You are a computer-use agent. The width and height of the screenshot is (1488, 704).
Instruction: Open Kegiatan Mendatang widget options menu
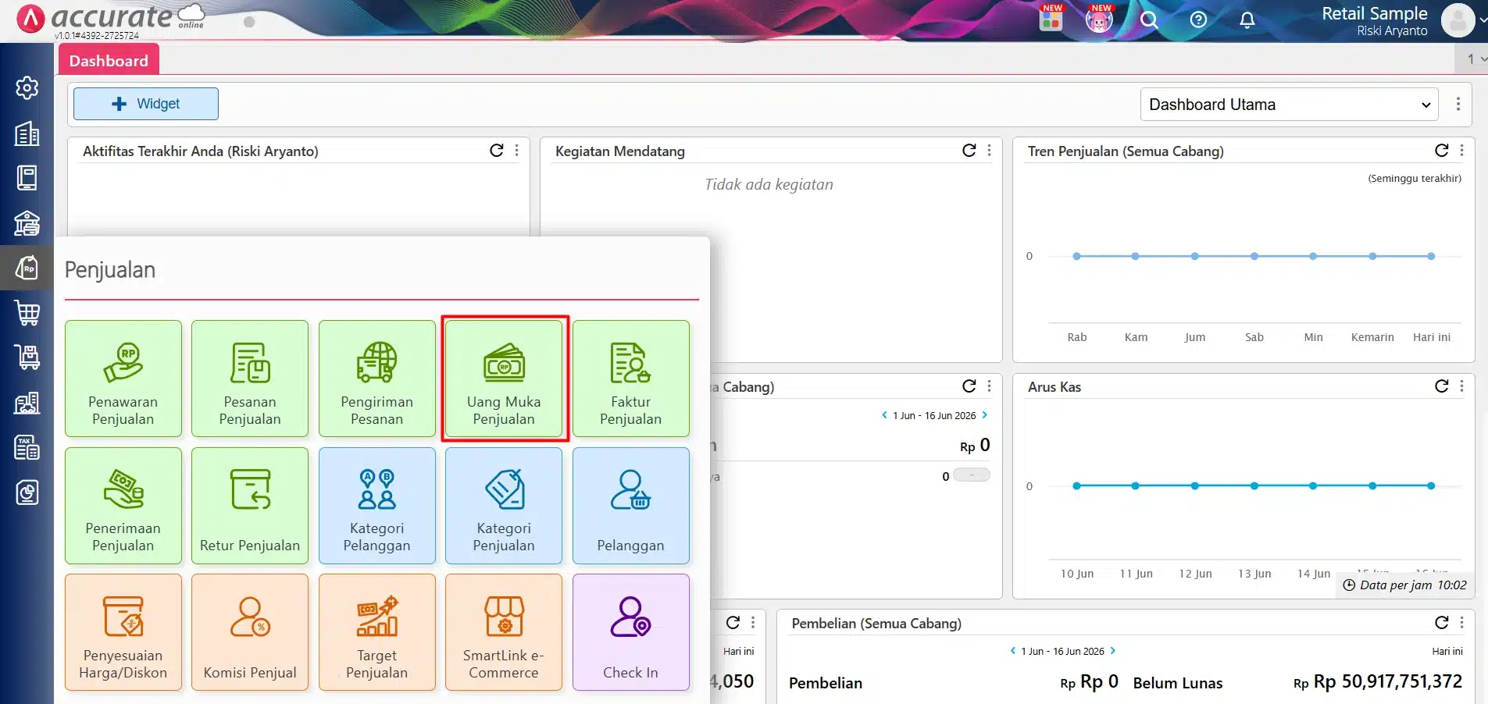pos(990,151)
